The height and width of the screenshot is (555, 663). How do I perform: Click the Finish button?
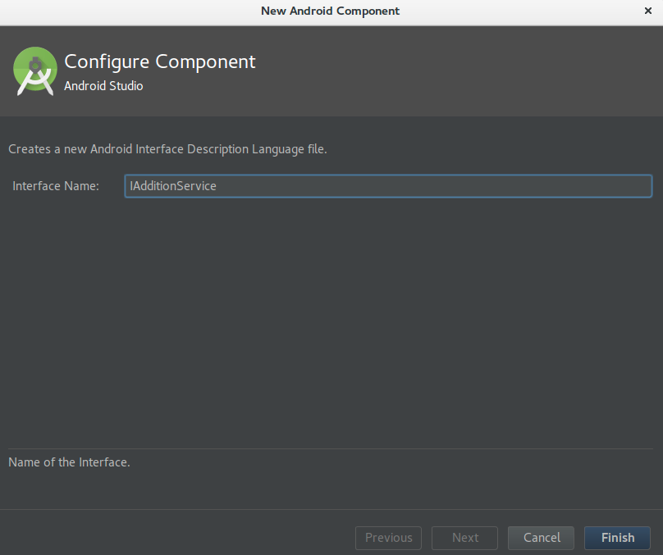[x=617, y=538]
